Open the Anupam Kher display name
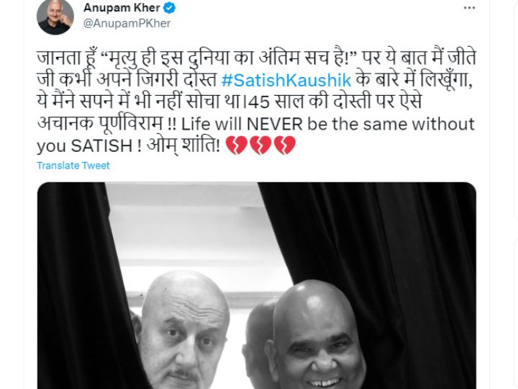Image resolution: width=518 pixels, height=389 pixels. [122, 8]
